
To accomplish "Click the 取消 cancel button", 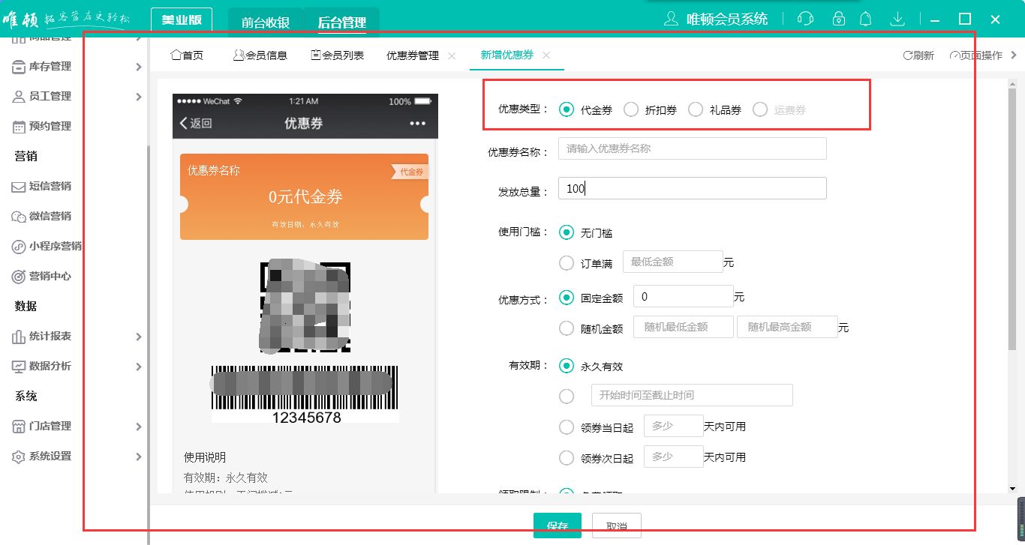I will [x=617, y=526].
